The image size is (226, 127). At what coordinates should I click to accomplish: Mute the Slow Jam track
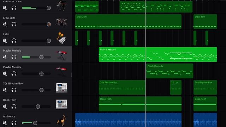pyautogui.click(x=5, y=24)
